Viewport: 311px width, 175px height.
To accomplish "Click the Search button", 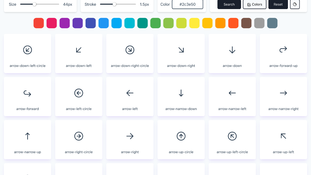I will (229, 4).
